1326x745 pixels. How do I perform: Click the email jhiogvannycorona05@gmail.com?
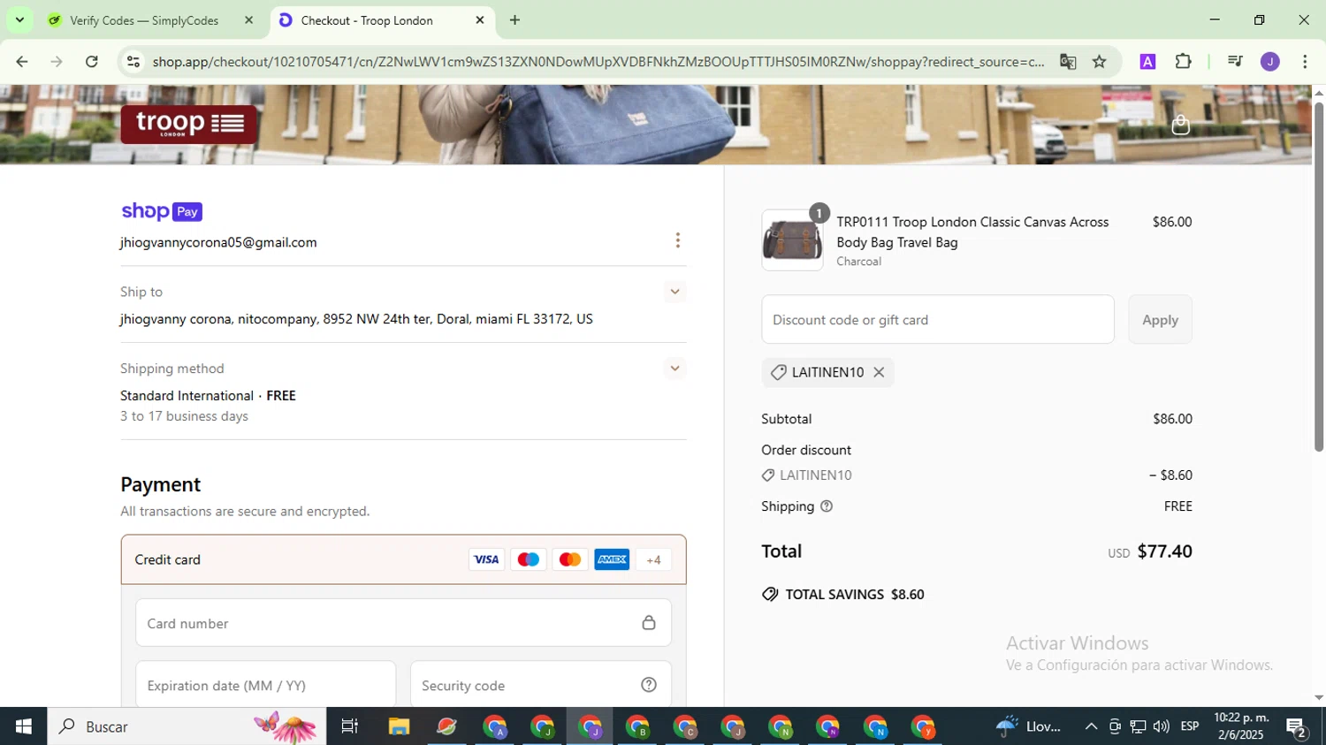pos(218,242)
